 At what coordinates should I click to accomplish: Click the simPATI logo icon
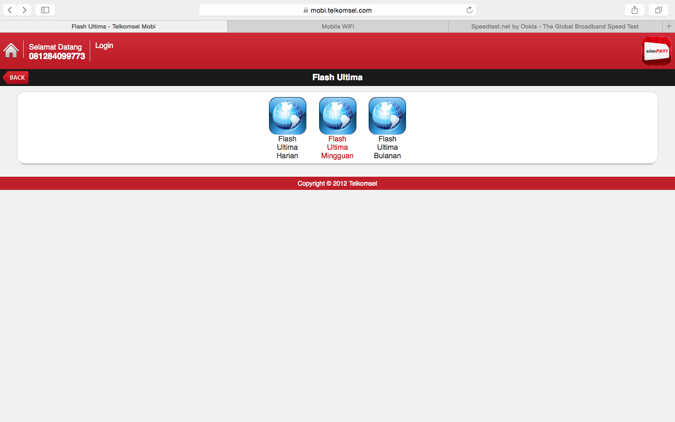click(657, 51)
